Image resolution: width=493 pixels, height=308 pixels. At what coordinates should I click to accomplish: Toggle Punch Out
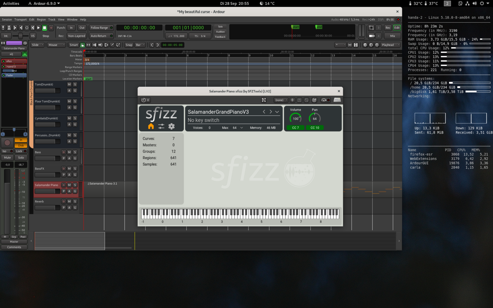pos(82,28)
